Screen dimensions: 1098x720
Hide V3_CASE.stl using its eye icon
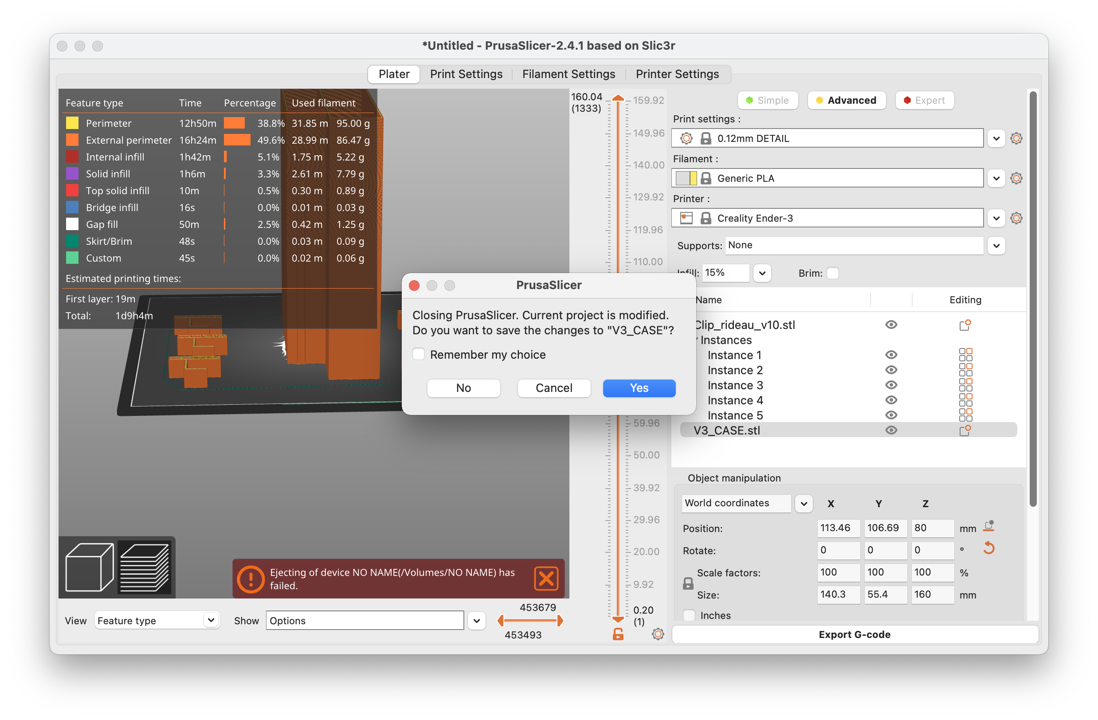(x=891, y=430)
